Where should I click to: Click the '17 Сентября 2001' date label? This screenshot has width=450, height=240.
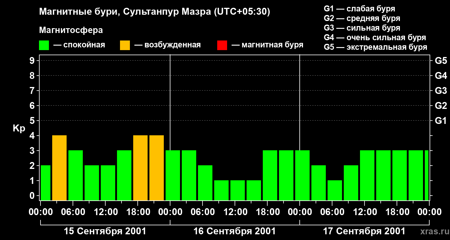coord(364,231)
